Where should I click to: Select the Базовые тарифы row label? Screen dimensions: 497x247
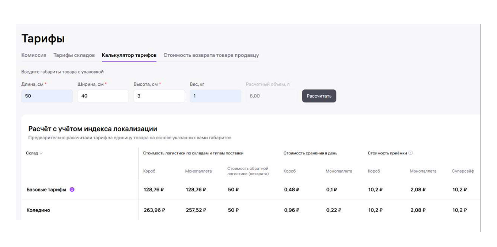pos(46,190)
